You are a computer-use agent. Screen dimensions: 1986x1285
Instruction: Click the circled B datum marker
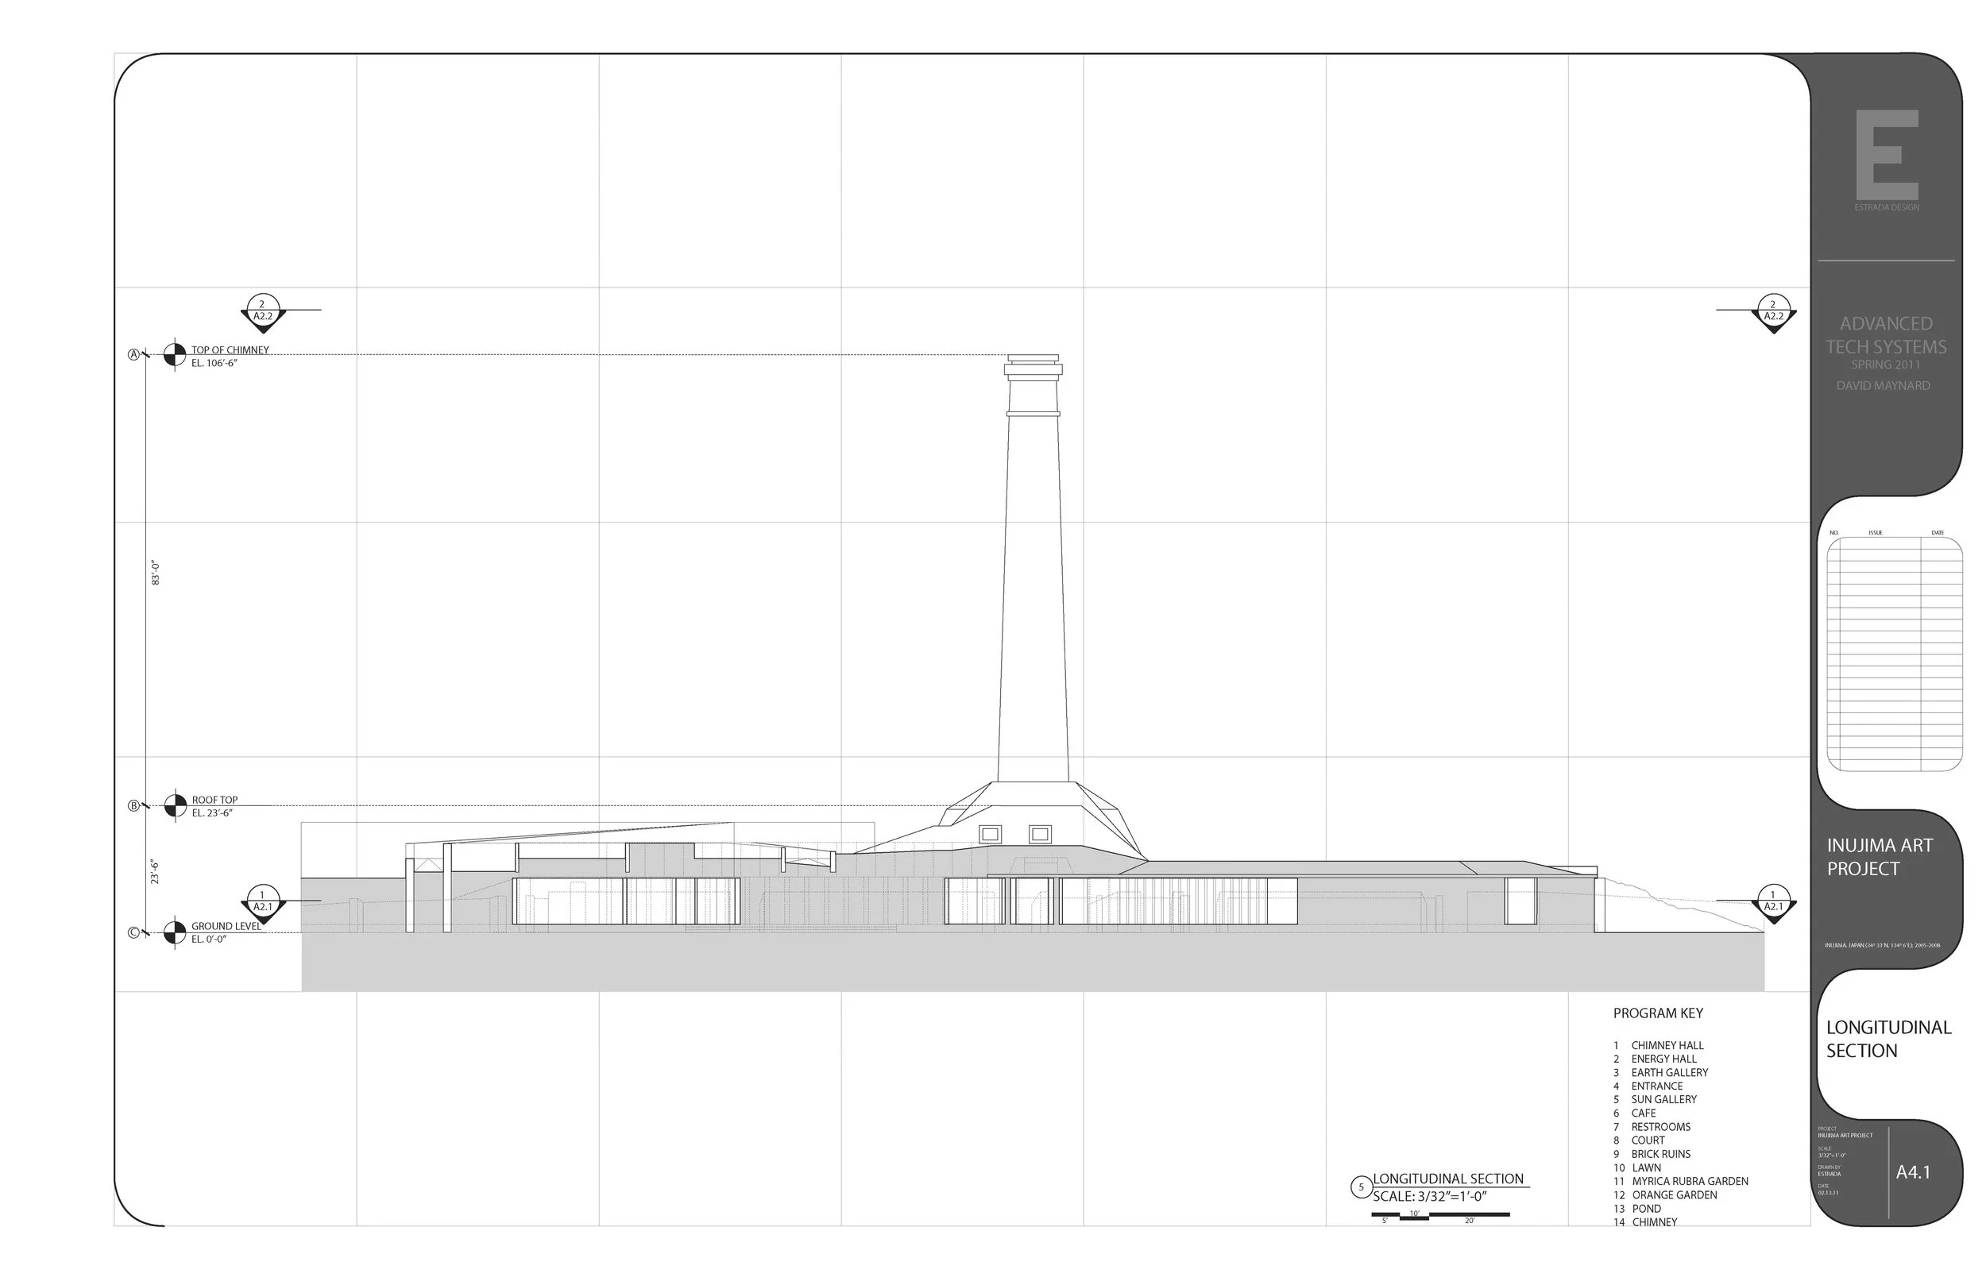coord(133,806)
